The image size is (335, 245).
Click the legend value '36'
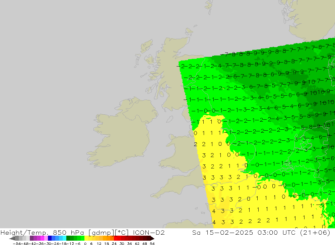[x=129, y=244]
